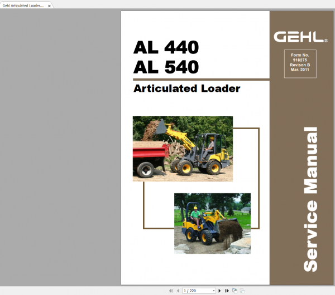Click the Articulated Loader heading
335x295 pixels.
186,88
